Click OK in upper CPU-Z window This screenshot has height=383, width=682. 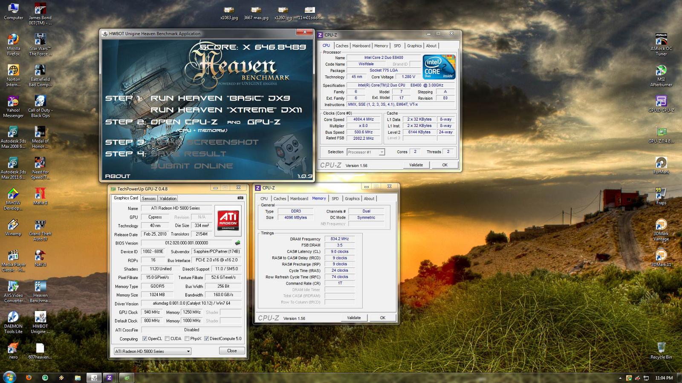445,165
